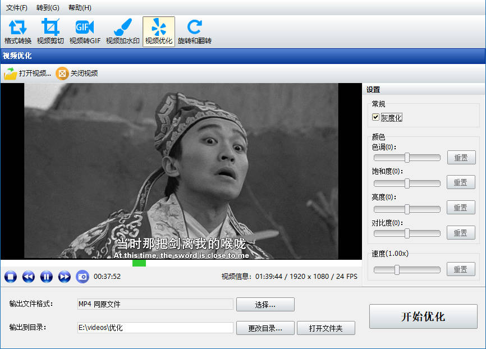This screenshot has width=486, height=349.
Task: Click the 关闭视频 close video icon
Action: (x=62, y=74)
